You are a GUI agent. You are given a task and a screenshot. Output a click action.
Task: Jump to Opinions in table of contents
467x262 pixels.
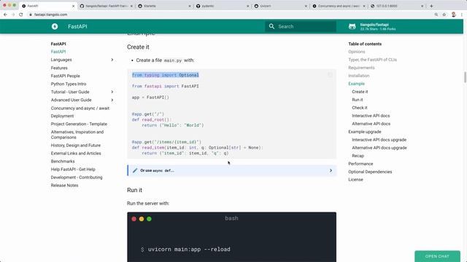[357, 52]
